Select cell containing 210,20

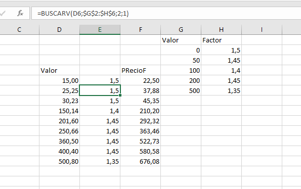click(140, 111)
